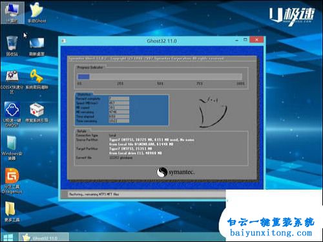Image resolution: width=323 pixels, height=242 pixels.
Task: Open the more tools folder icon
Action: point(12,212)
